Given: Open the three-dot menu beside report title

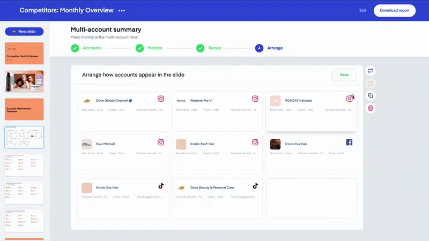Looking at the screenshot, I should coord(122,11).
